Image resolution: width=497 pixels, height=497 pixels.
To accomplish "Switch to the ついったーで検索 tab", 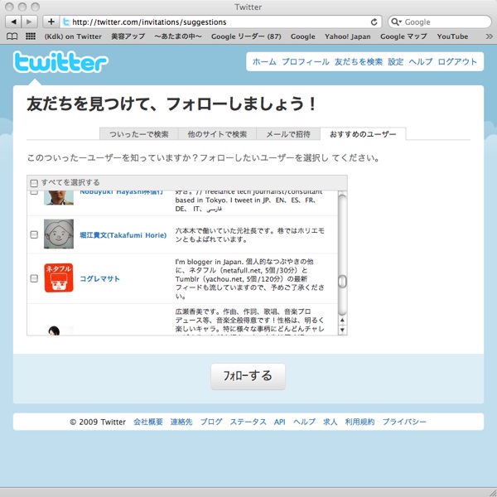I will (x=139, y=134).
